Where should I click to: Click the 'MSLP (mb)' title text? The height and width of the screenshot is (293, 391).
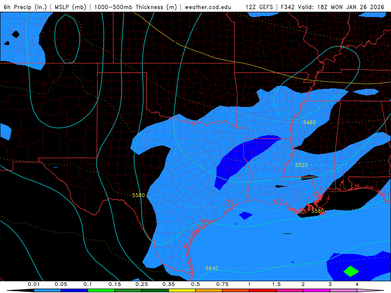point(70,7)
